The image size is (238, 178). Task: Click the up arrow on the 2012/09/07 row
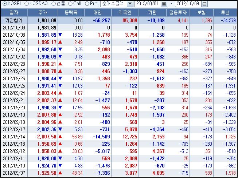[x=60, y=173]
